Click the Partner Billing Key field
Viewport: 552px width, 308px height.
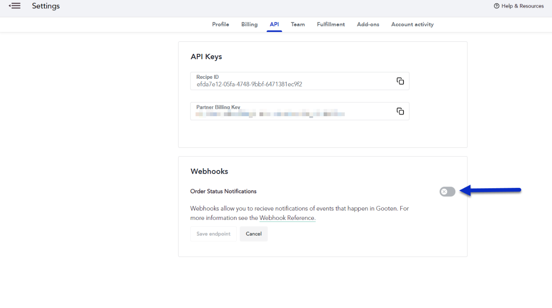(x=300, y=111)
